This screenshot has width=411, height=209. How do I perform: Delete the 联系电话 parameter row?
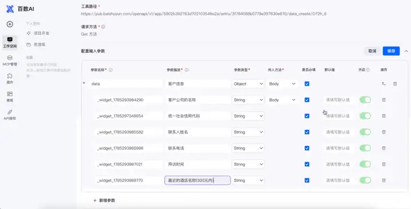(384, 148)
